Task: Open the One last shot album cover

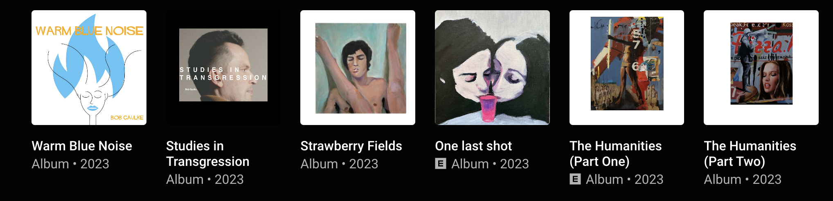Action: [492, 67]
